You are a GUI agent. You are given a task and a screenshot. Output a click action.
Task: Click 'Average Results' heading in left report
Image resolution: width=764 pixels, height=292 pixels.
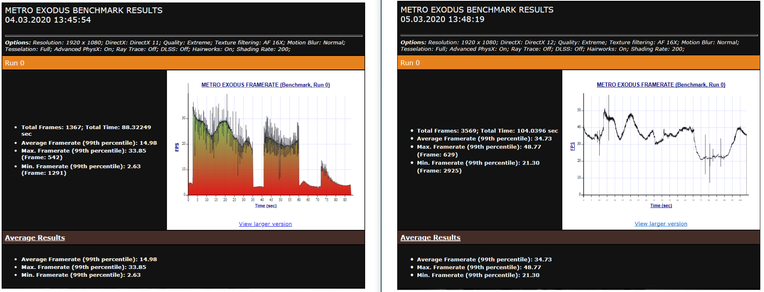tap(35, 238)
